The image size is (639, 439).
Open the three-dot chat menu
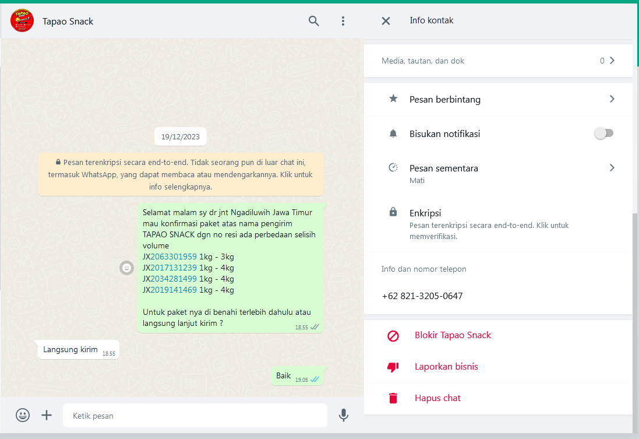pos(343,21)
